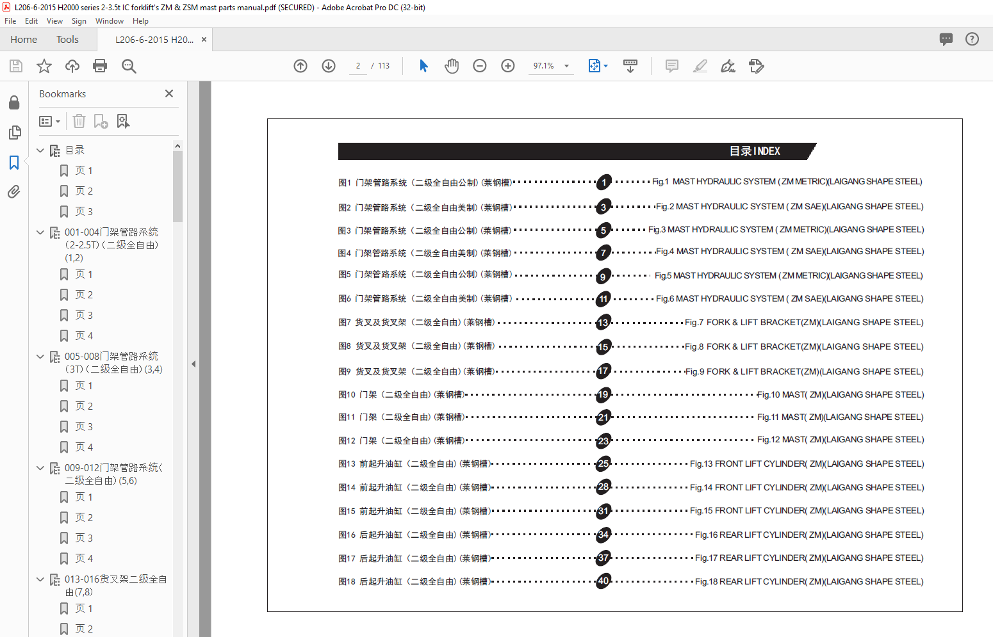Select 页 4 under 001-004 bookmark
Image resolution: width=993 pixels, height=637 pixels.
[x=84, y=336]
